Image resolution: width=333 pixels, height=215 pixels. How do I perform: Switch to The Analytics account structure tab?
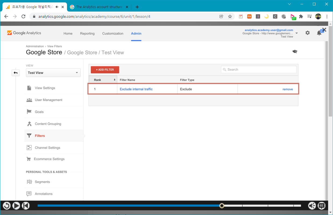99,7
